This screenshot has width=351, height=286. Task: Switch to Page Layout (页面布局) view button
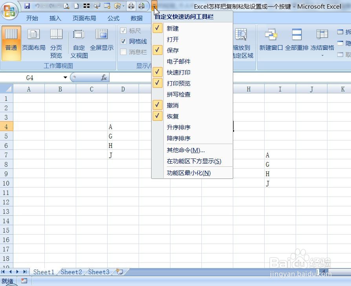(x=34, y=40)
